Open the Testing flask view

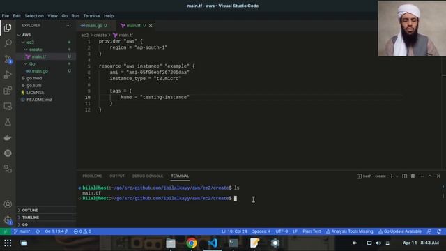[x=8, y=122]
